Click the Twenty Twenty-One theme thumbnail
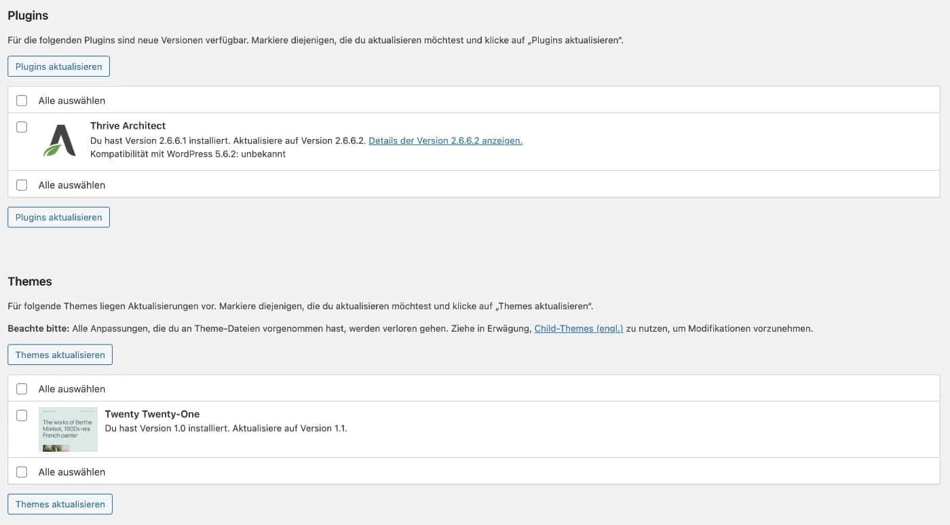Viewport: 950px width, 525px height. pyautogui.click(x=68, y=429)
